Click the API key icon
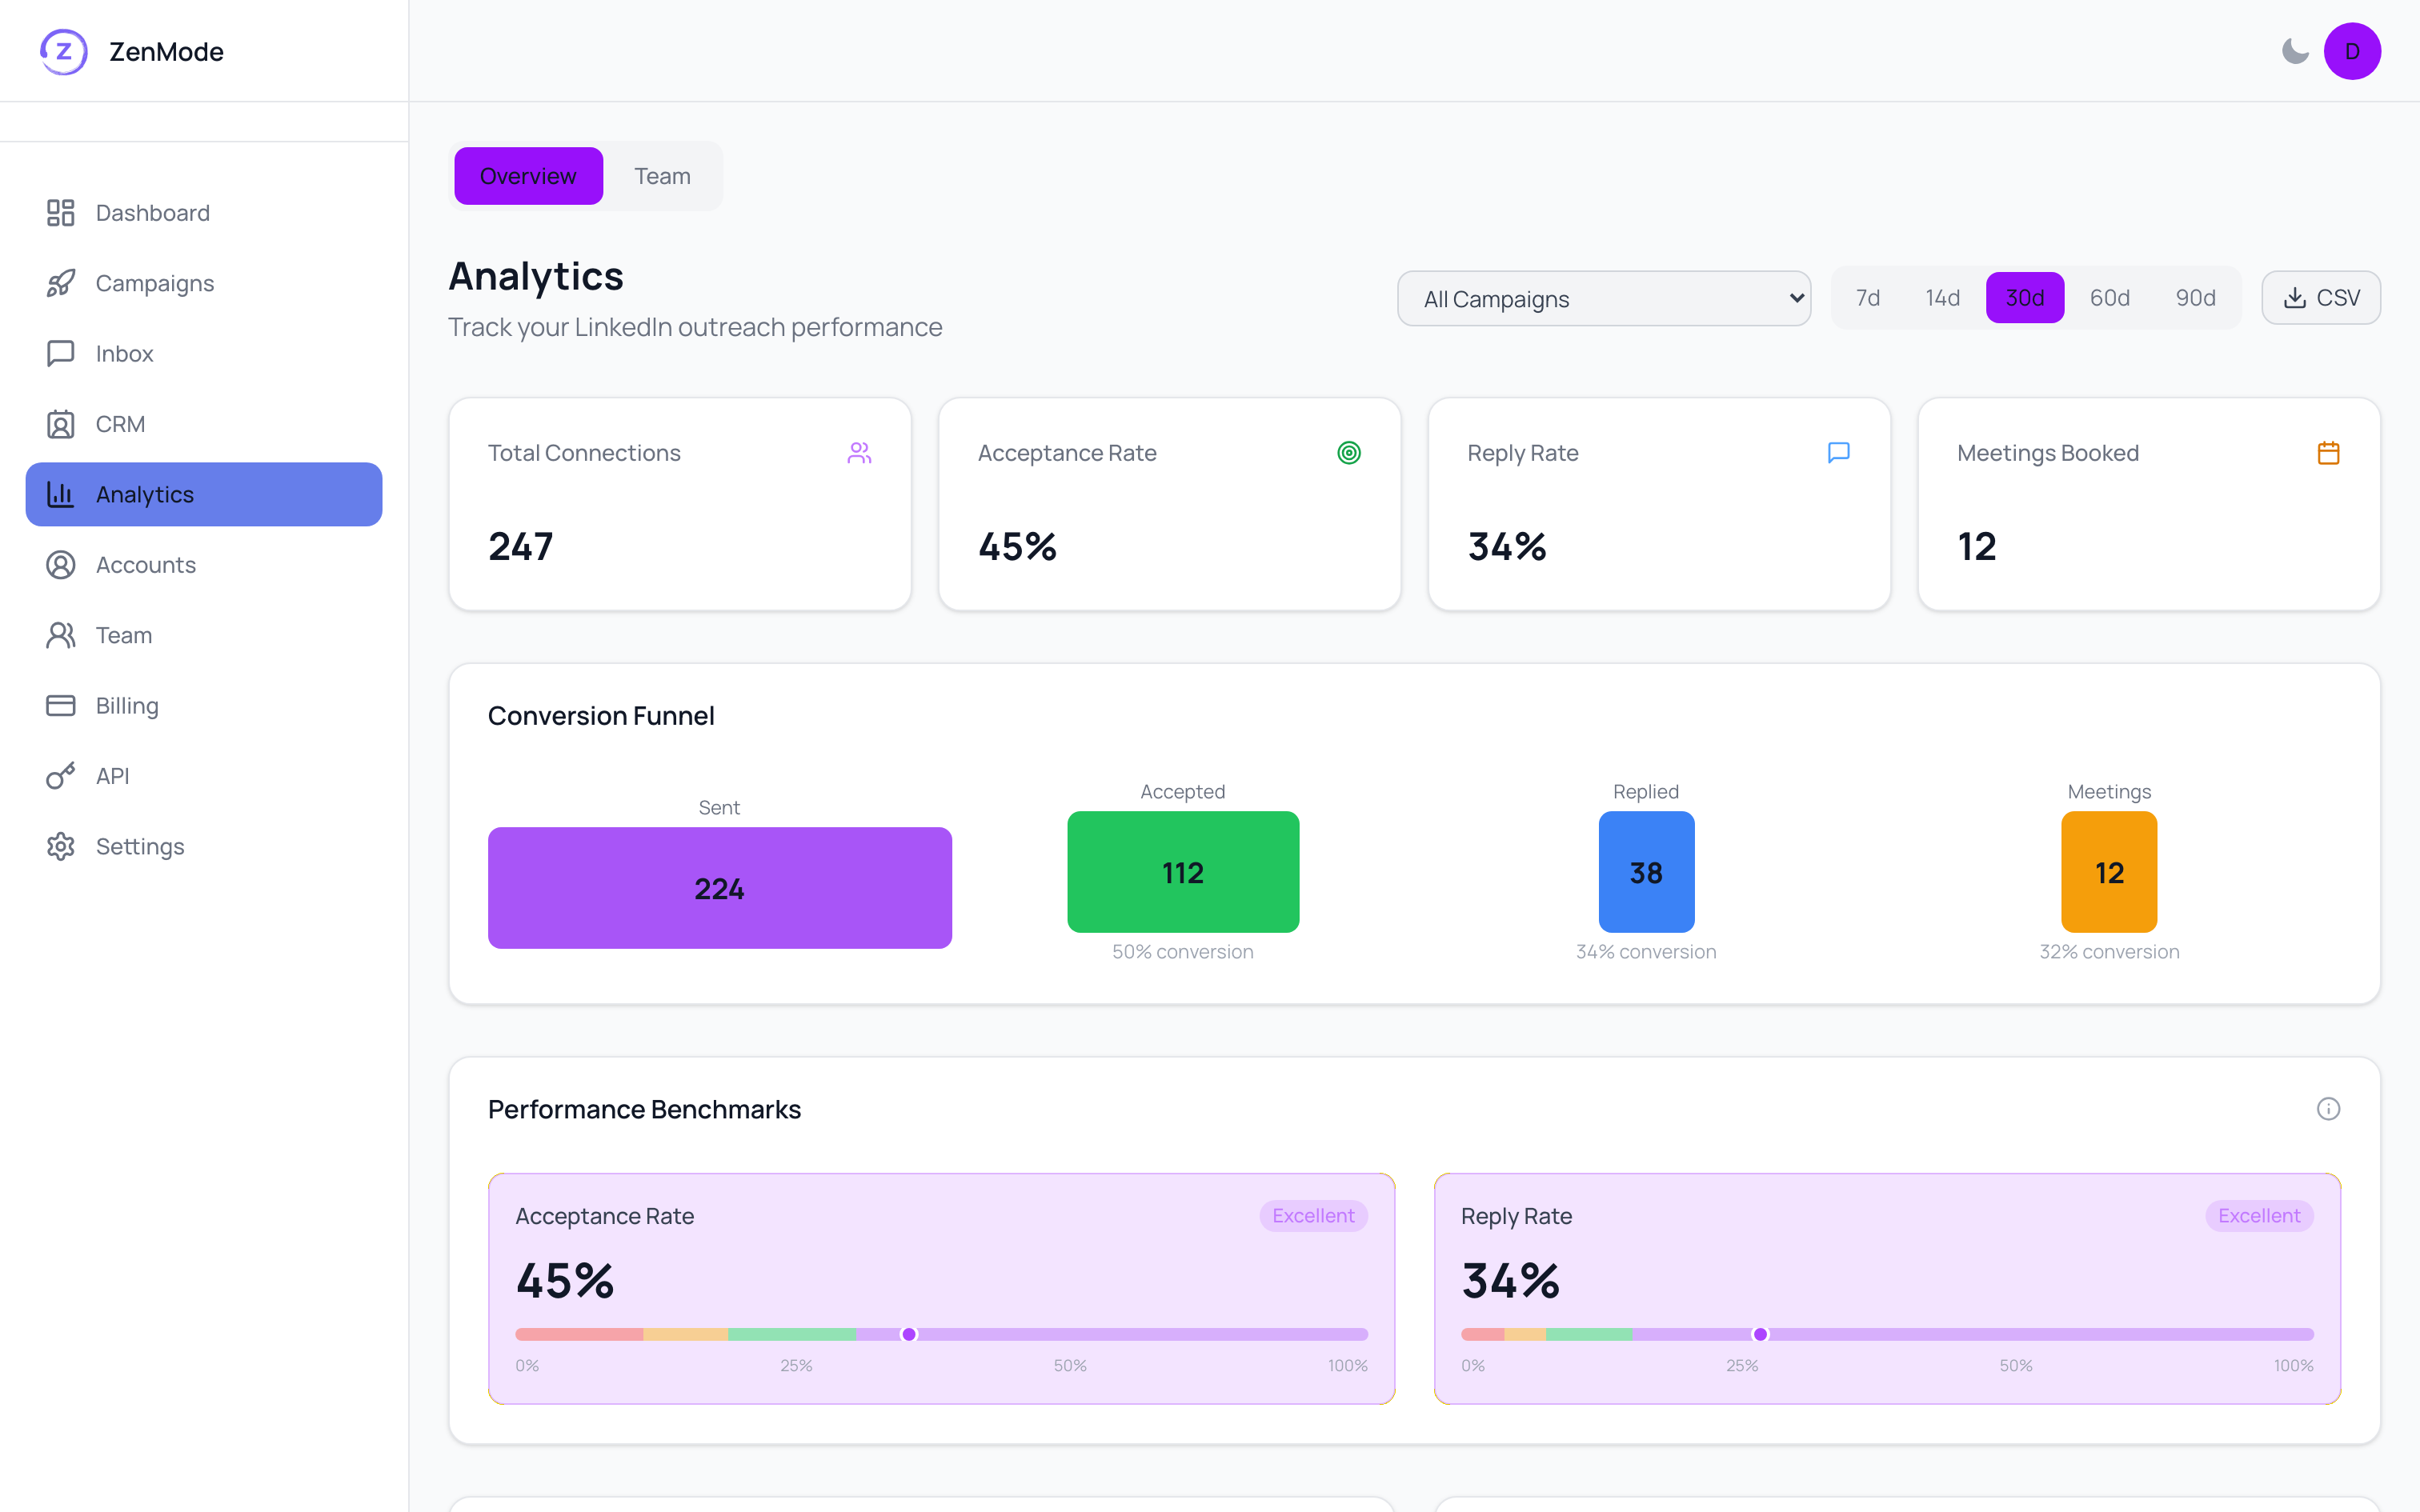 click(x=60, y=776)
